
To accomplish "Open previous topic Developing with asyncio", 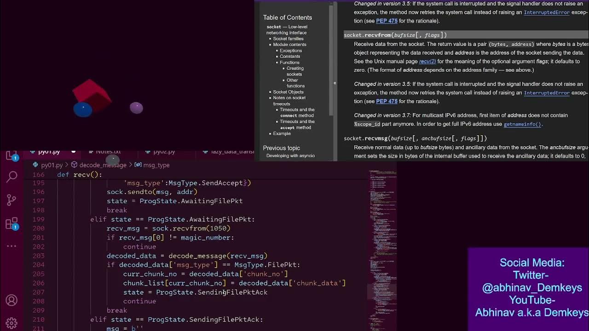I will pos(290,156).
